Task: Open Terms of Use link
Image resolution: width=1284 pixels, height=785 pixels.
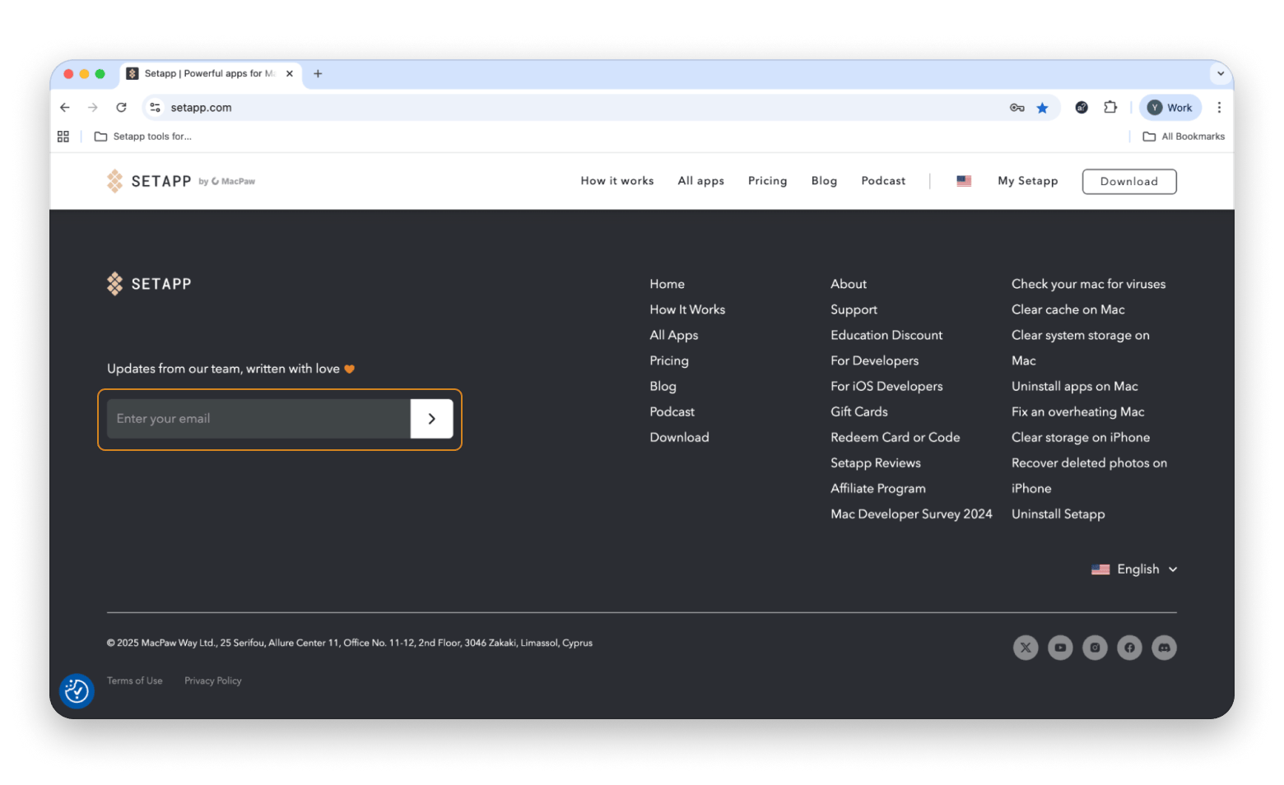Action: coord(135,681)
